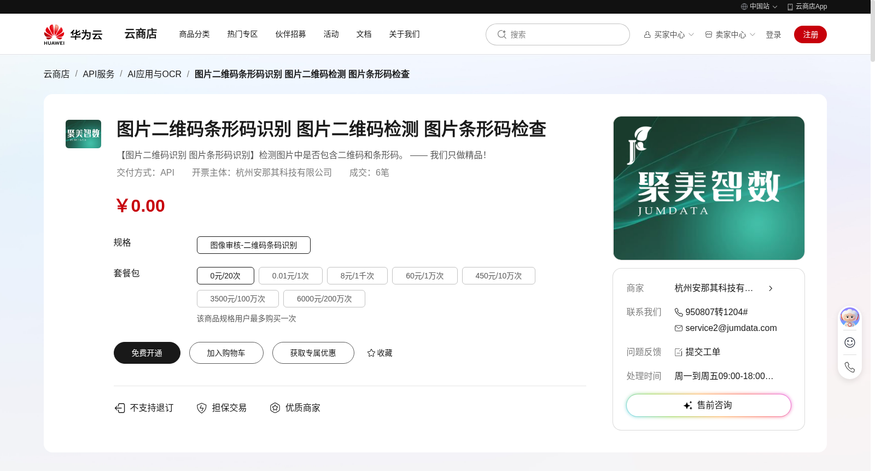Click the 云商店 header title
Image resolution: width=875 pixels, height=471 pixels.
(141, 34)
